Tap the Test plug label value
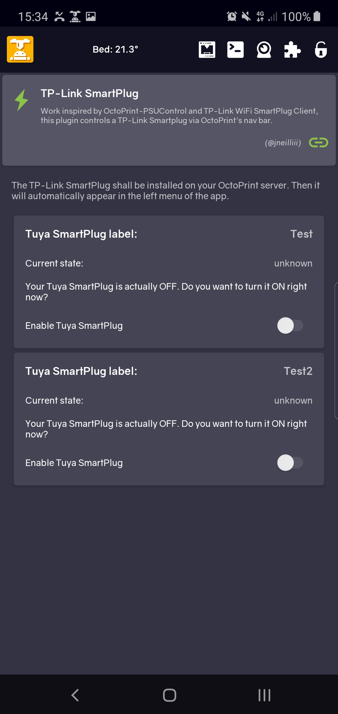This screenshot has width=338, height=714. click(301, 234)
